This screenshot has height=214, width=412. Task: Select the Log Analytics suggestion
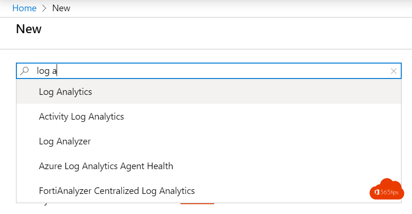pos(65,92)
